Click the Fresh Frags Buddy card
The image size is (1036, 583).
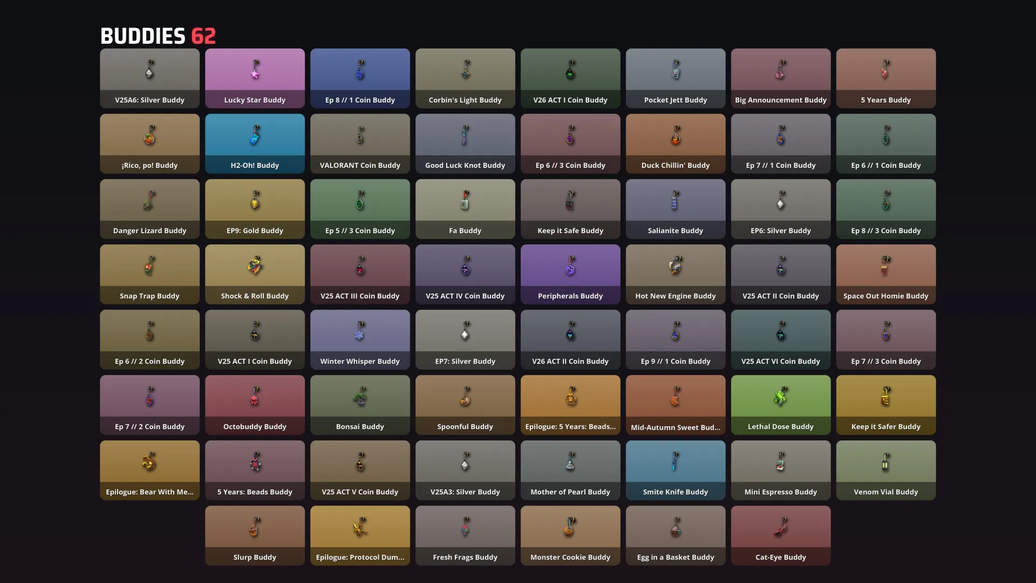click(x=465, y=535)
